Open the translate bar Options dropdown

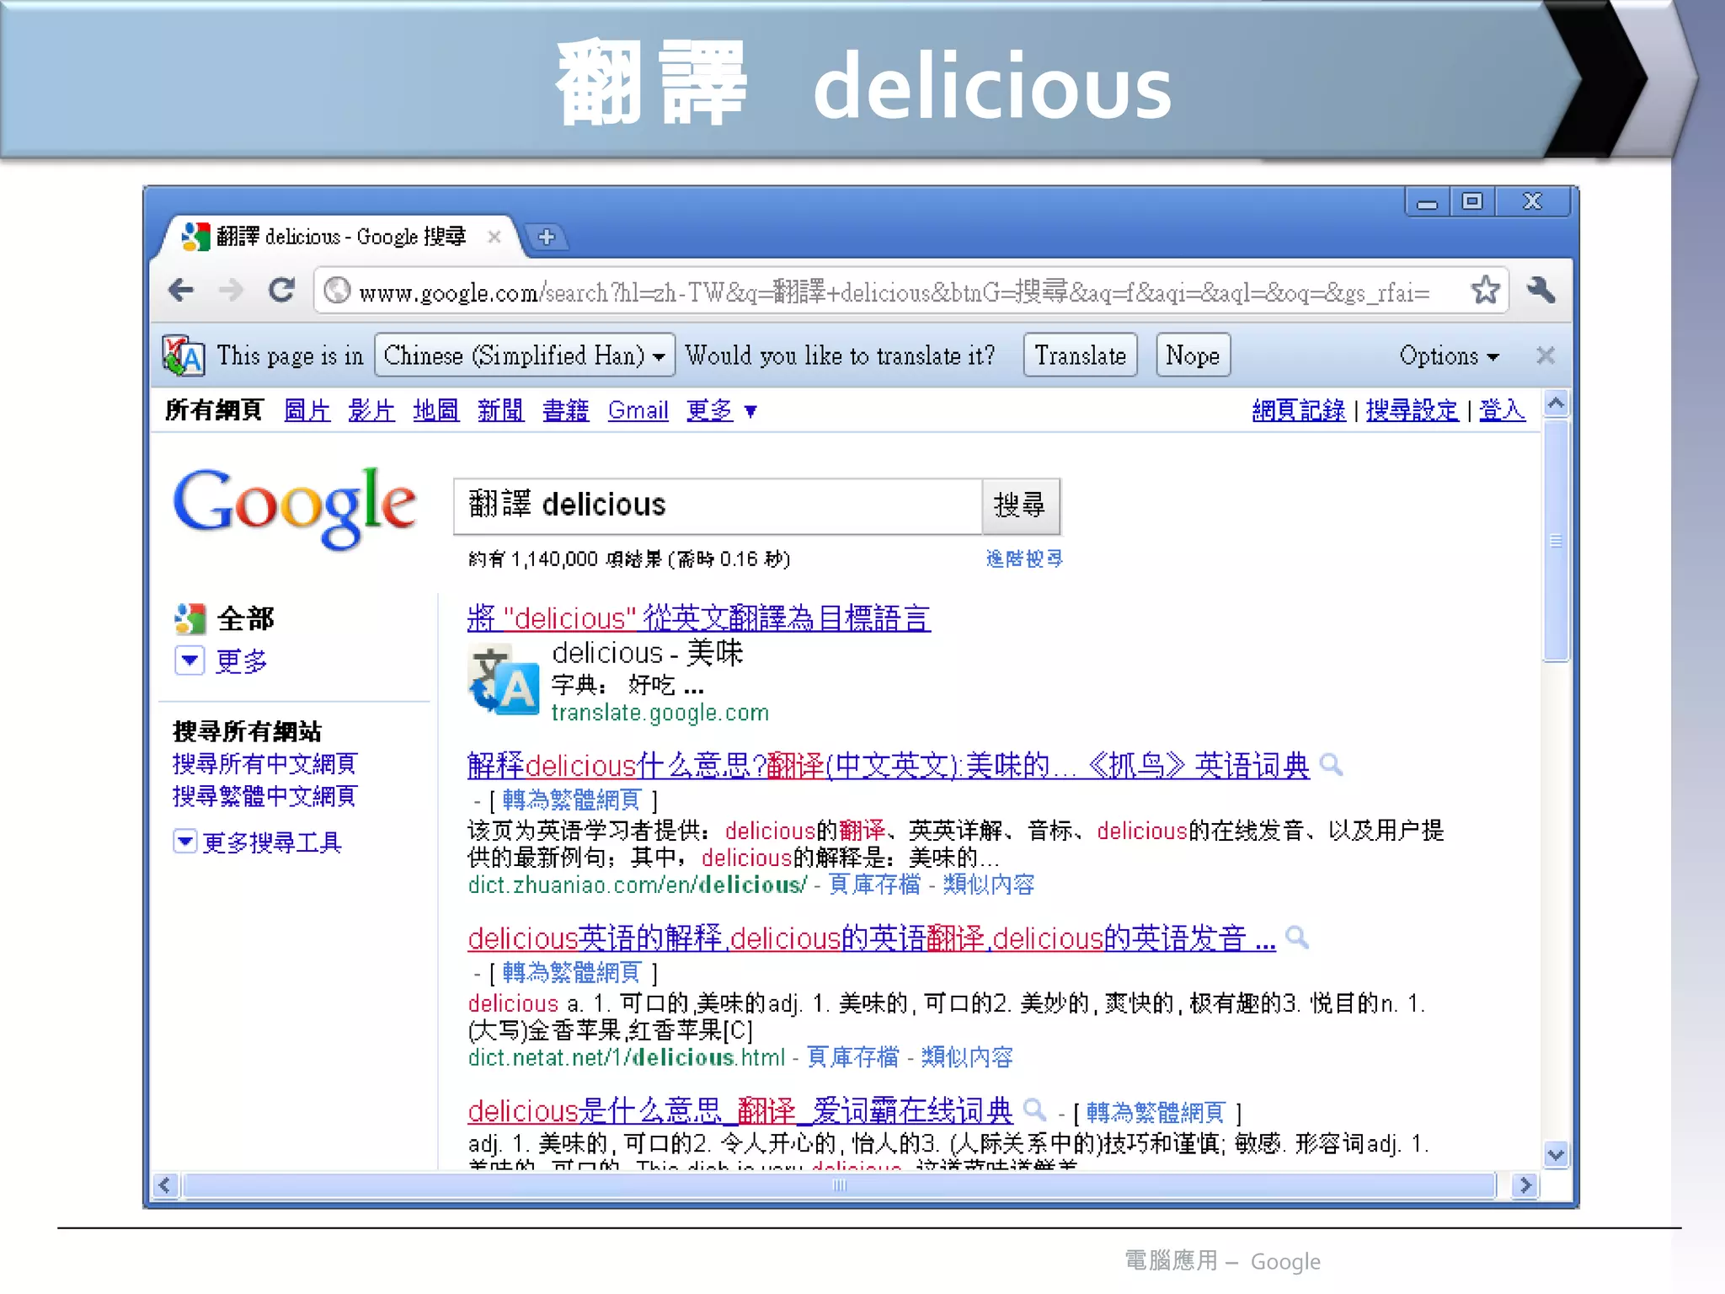pyautogui.click(x=1449, y=356)
